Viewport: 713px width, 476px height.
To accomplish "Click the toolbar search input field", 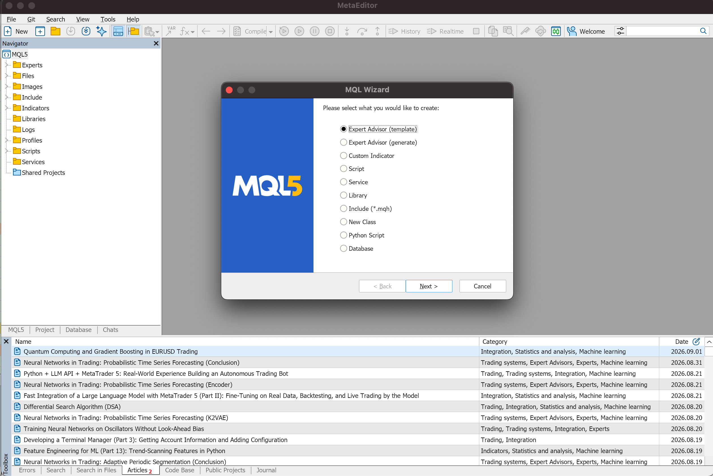I will pyautogui.click(x=663, y=31).
